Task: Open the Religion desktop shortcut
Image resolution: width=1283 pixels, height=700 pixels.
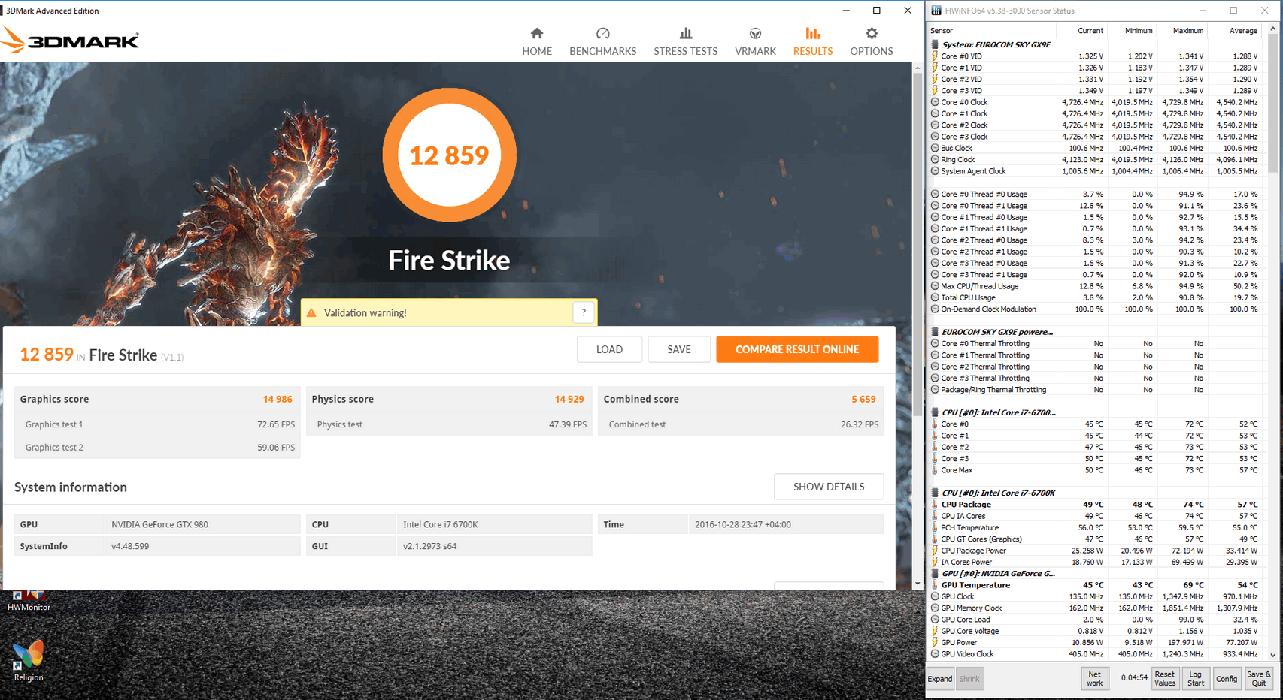Action: (29, 661)
